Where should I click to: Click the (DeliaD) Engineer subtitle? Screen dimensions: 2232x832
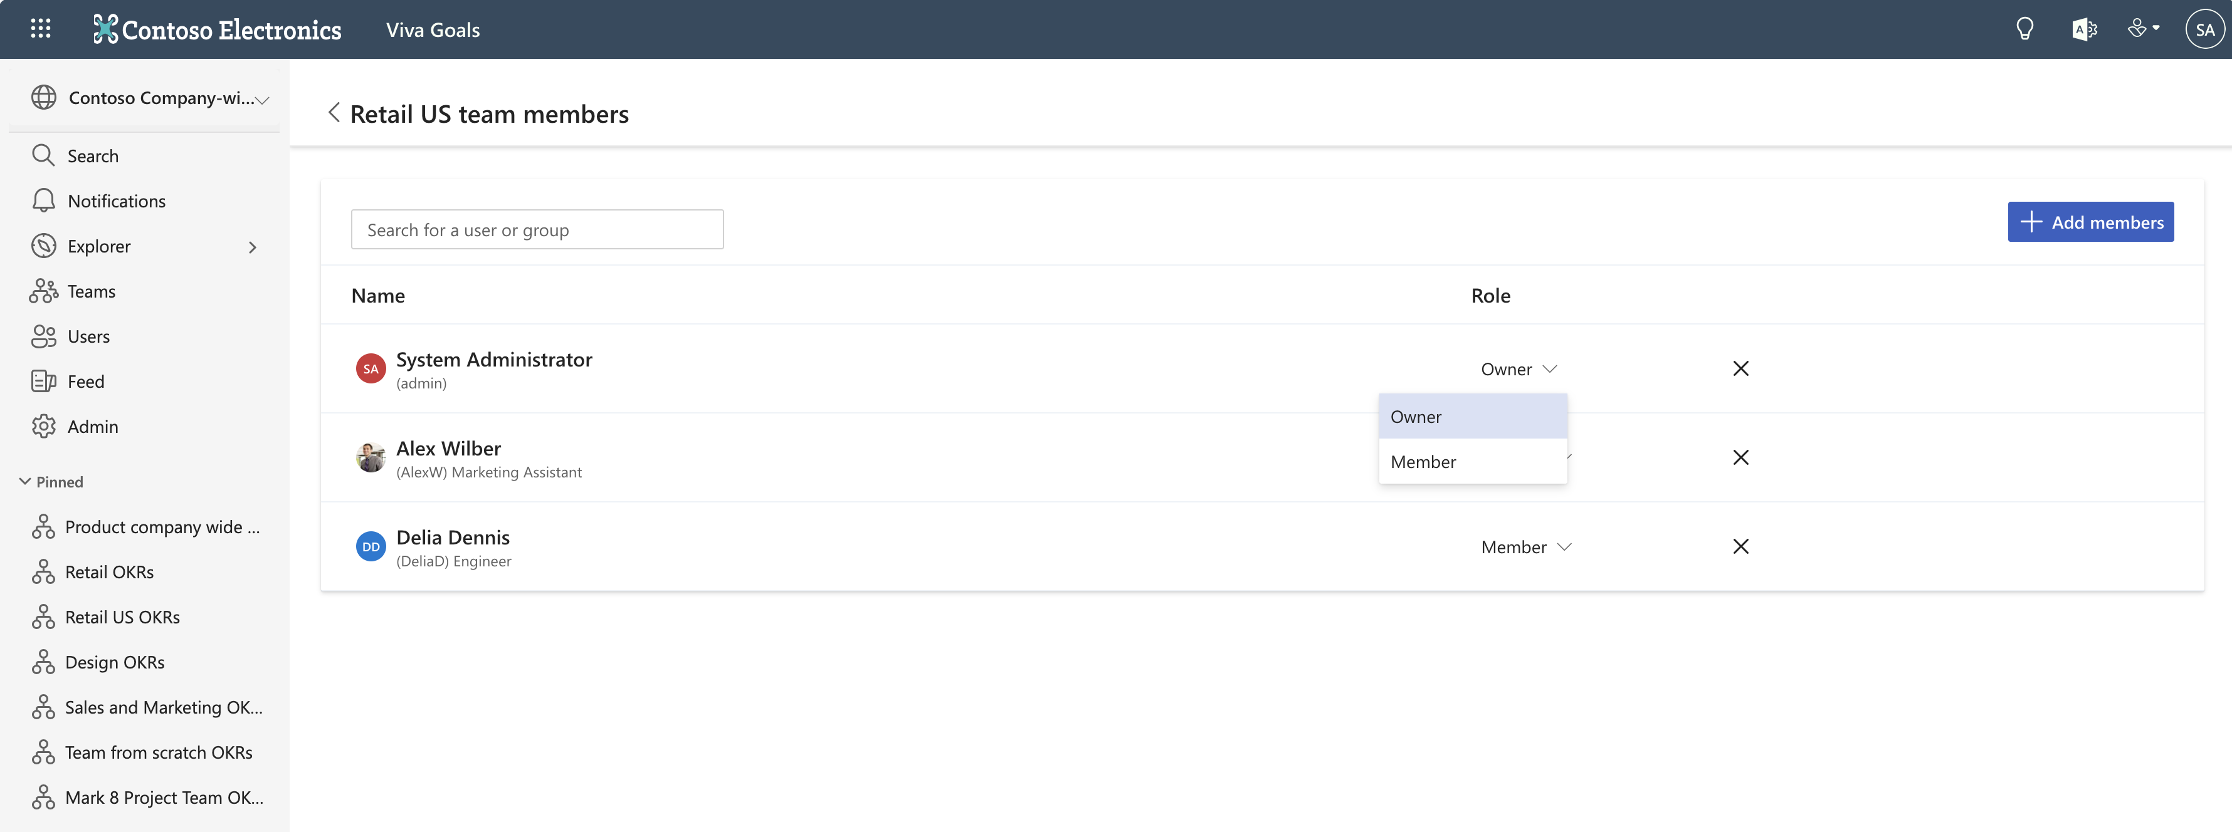click(453, 561)
